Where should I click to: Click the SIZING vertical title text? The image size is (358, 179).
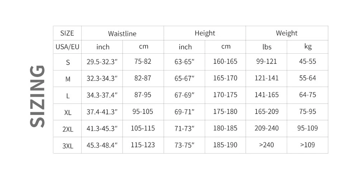(37, 96)
